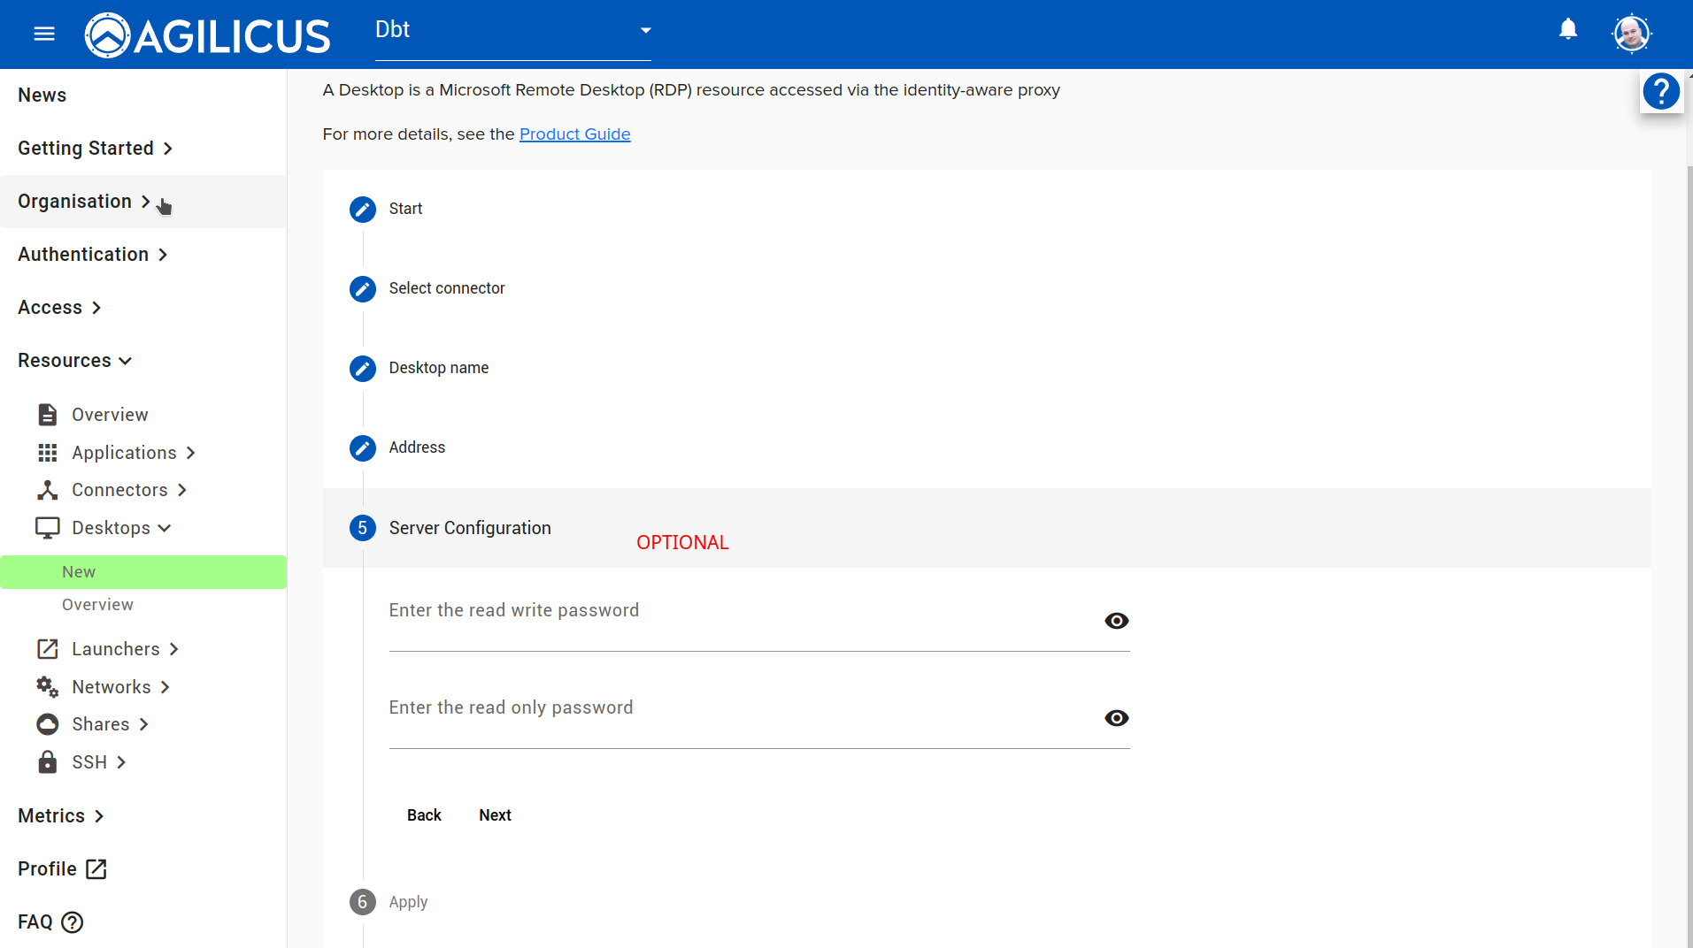Click the Select connector step pencil icon
Image resolution: width=1693 pixels, height=948 pixels.
[362, 289]
